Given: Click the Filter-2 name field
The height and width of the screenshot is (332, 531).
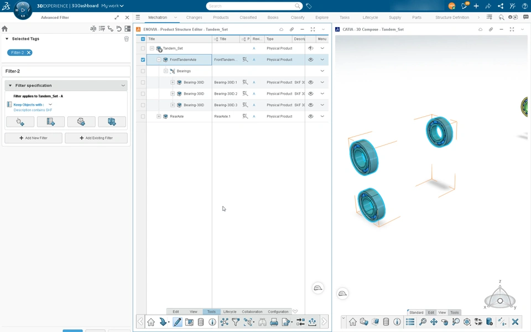Looking at the screenshot, I should tap(66, 71).
